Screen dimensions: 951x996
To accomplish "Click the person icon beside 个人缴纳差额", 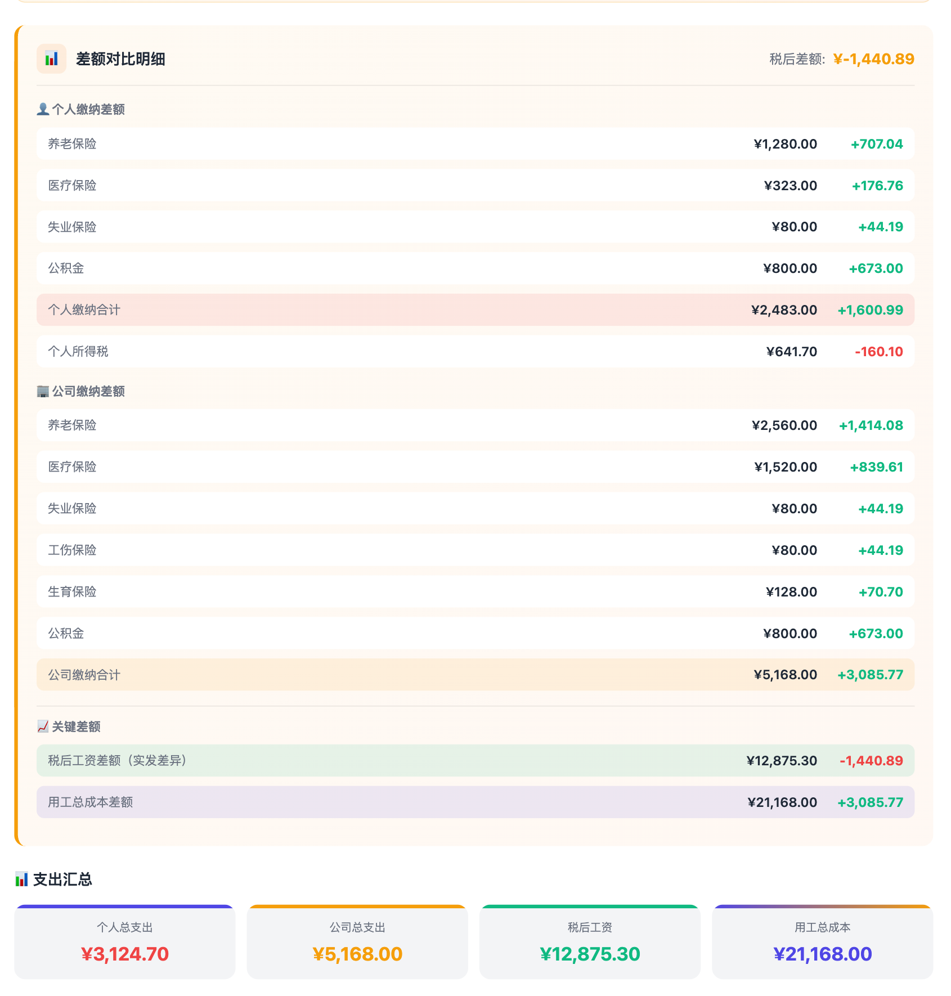I will point(43,109).
